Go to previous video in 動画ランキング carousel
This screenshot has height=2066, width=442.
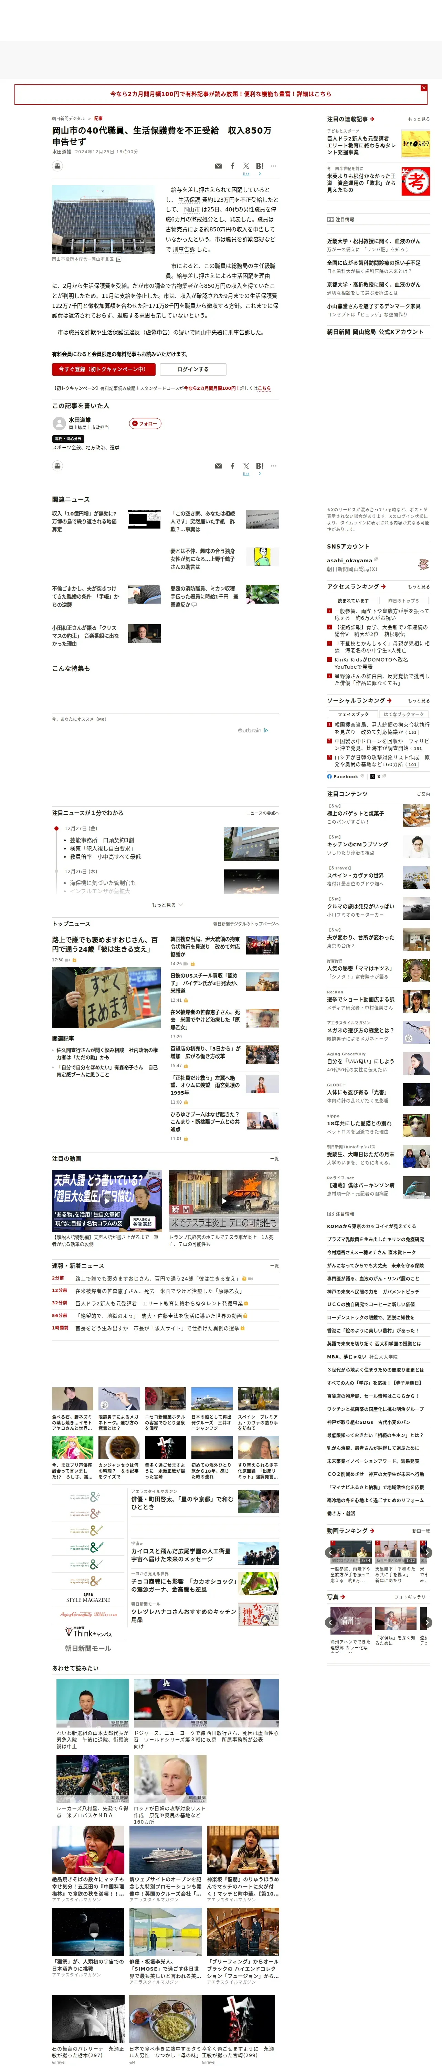tap(330, 1553)
